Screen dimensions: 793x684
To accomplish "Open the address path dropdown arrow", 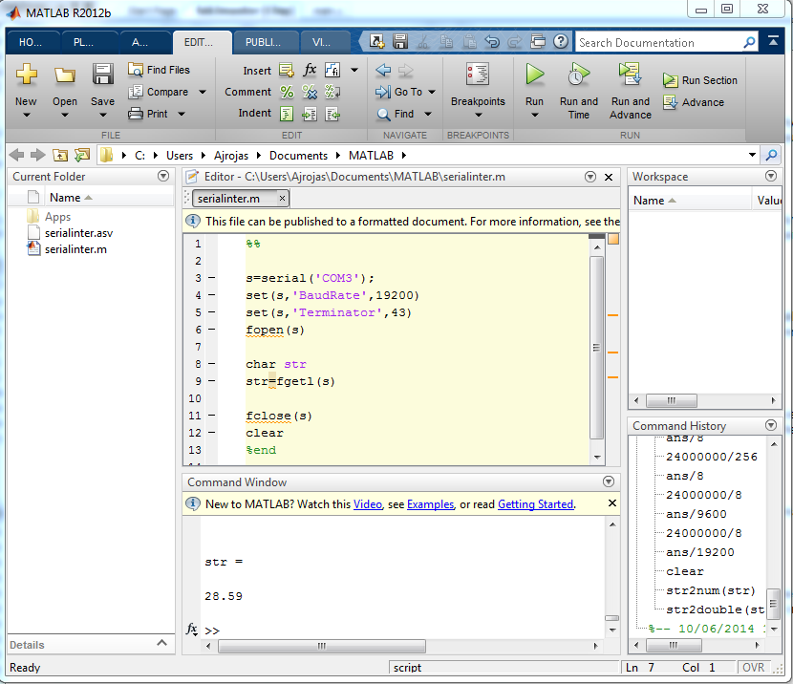I will point(752,156).
